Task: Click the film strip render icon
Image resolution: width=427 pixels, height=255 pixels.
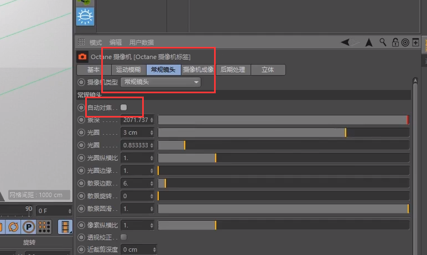Action: 65,227
